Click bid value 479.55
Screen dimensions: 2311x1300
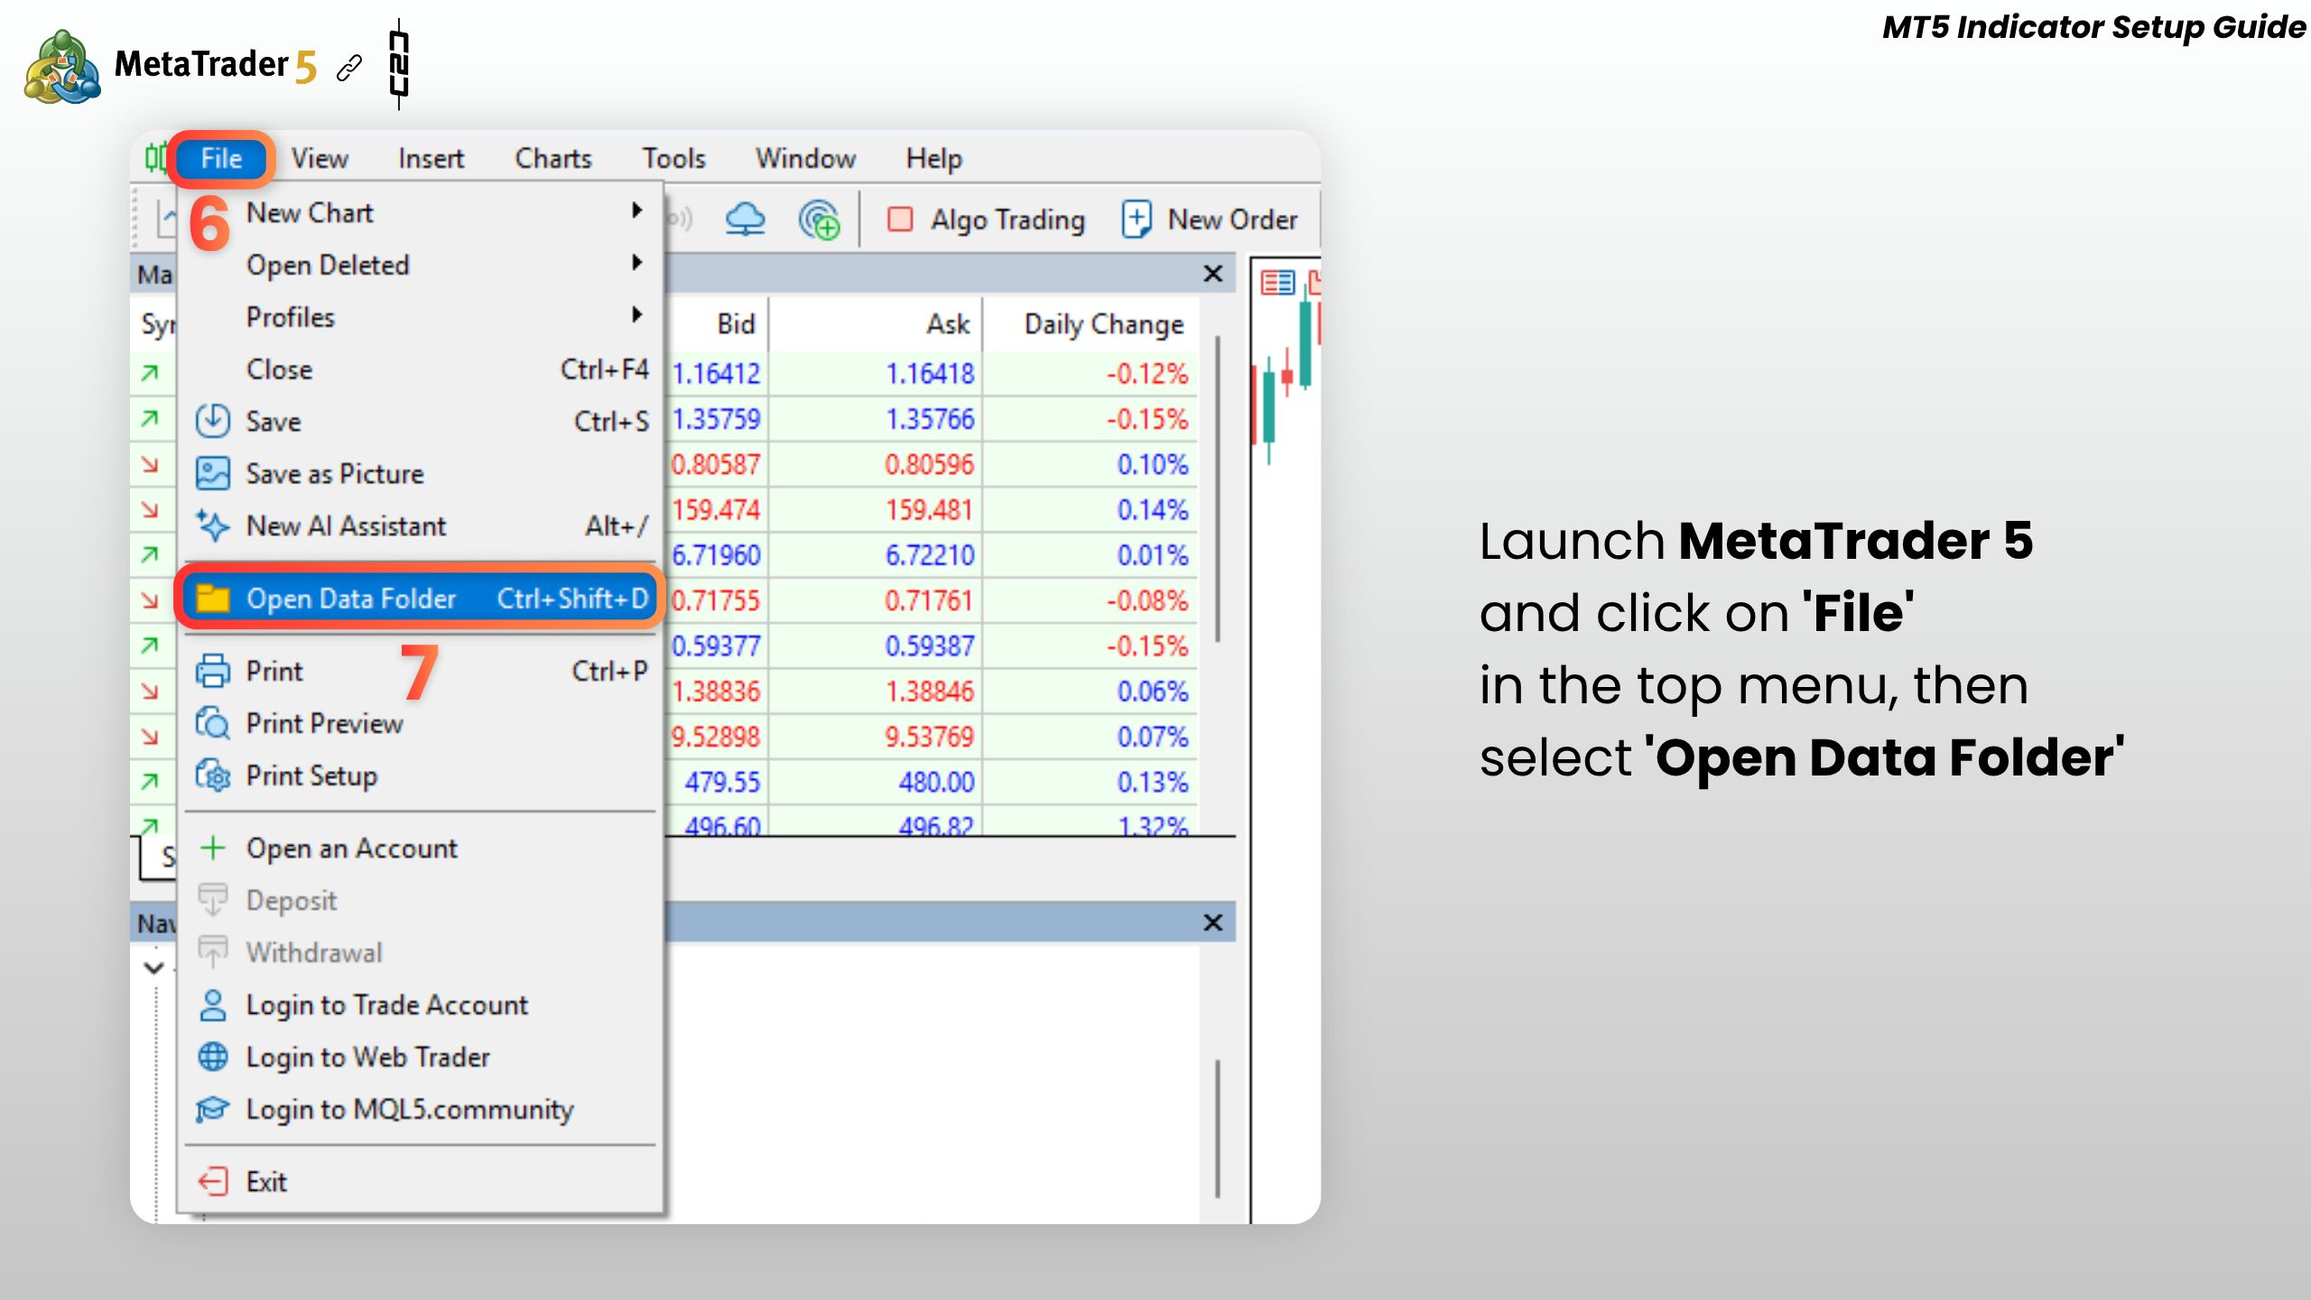click(722, 782)
